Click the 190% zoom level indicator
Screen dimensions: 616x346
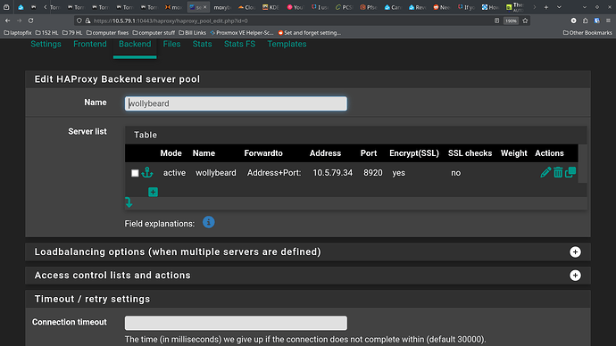511,21
